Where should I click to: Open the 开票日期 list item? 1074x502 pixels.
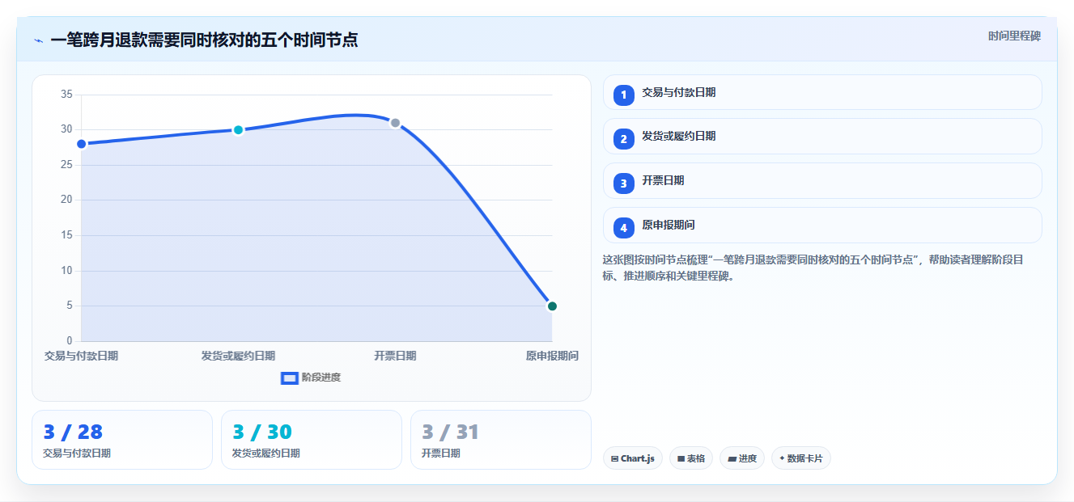click(822, 180)
